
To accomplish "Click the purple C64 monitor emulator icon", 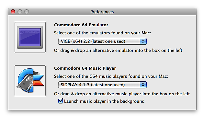I will point(30,37).
